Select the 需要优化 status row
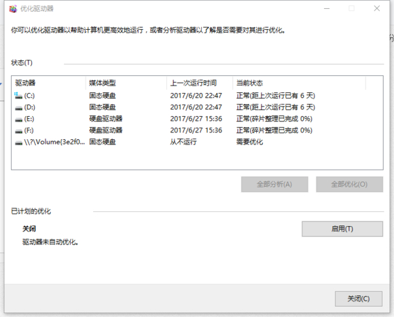Viewport: 394px width, 317px height. pos(197,142)
